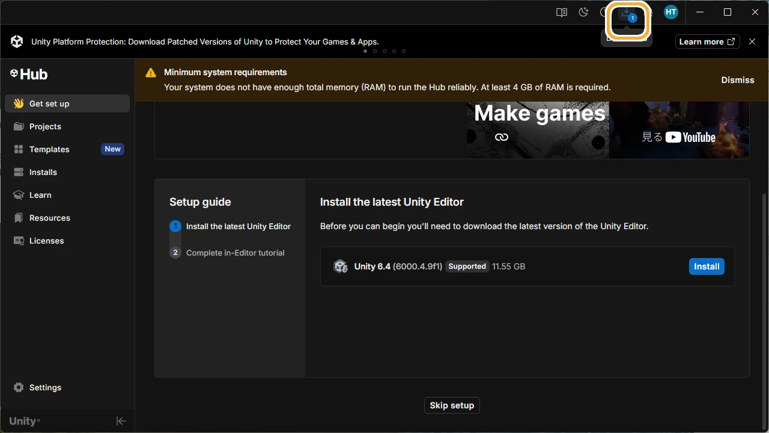The width and height of the screenshot is (769, 433).
Task: Switch to the Installs section
Action: (x=67, y=172)
